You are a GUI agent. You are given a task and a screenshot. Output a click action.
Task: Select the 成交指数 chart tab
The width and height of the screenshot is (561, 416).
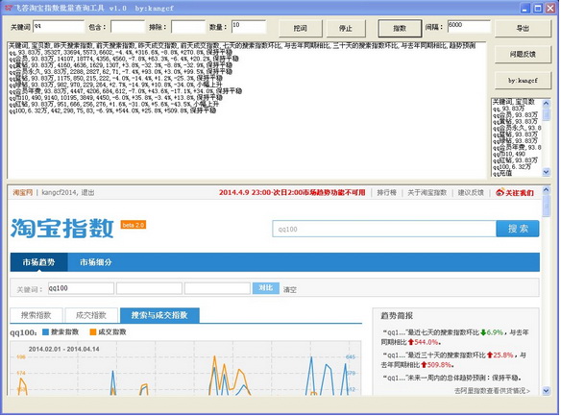pyautogui.click(x=91, y=315)
